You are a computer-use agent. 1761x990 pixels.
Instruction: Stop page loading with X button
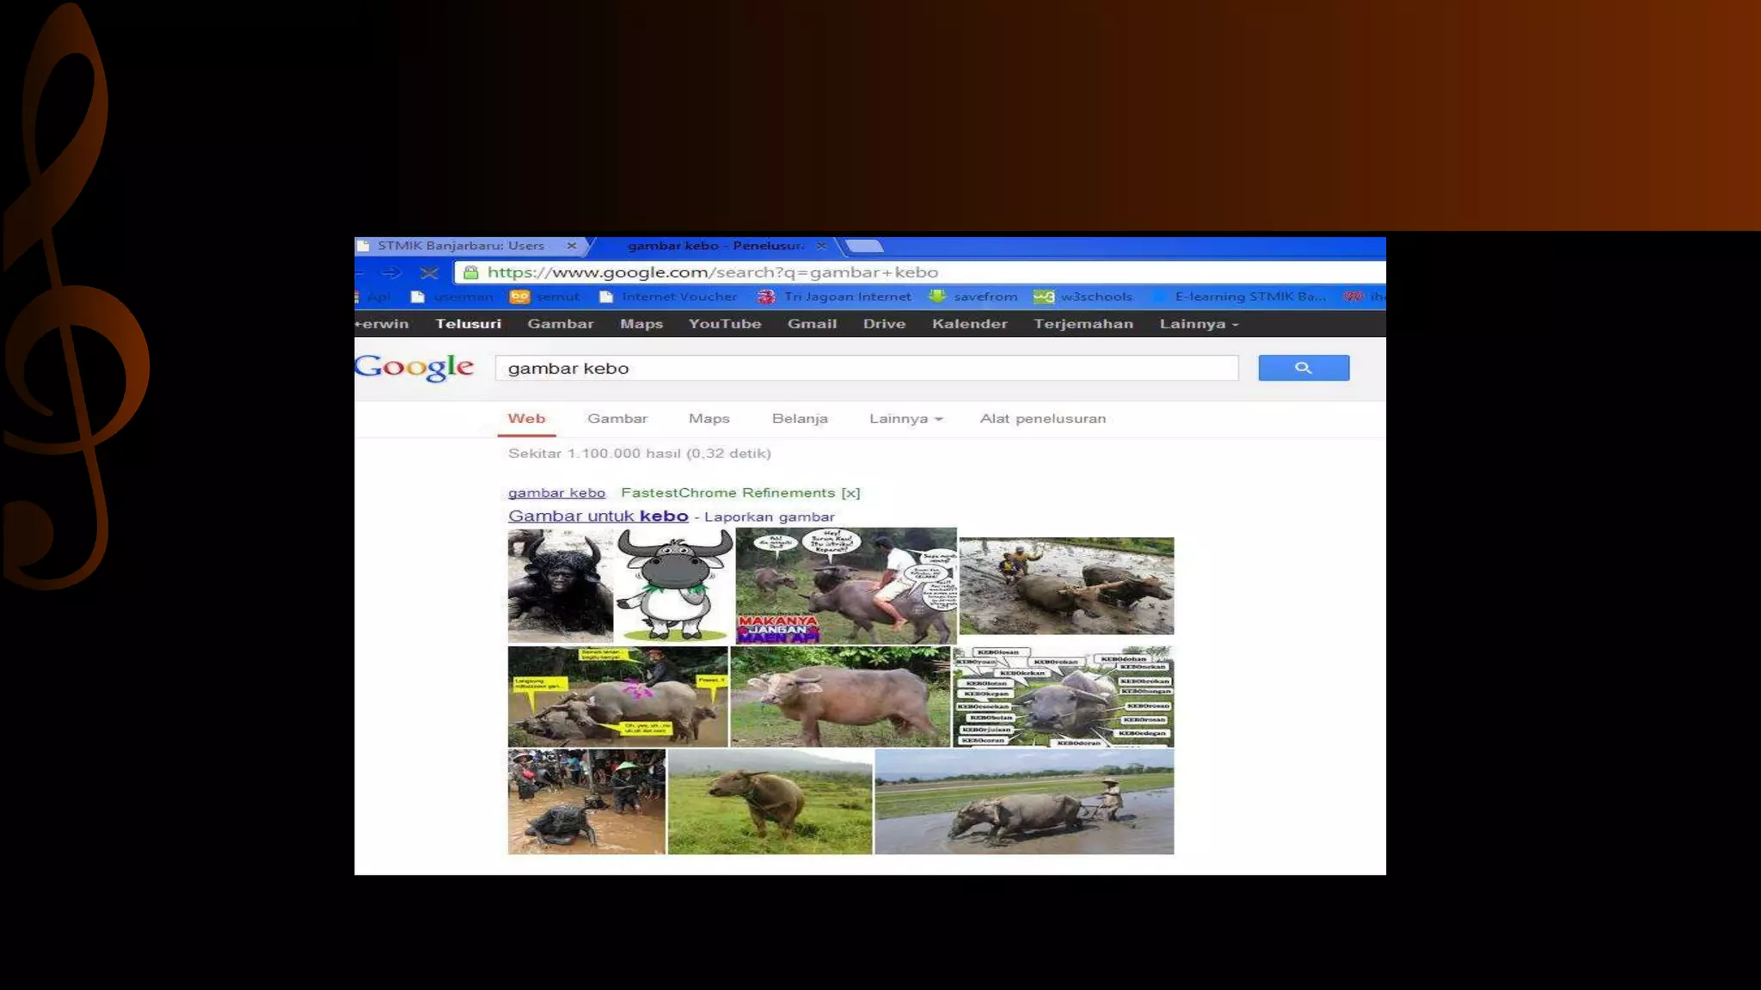pyautogui.click(x=429, y=272)
